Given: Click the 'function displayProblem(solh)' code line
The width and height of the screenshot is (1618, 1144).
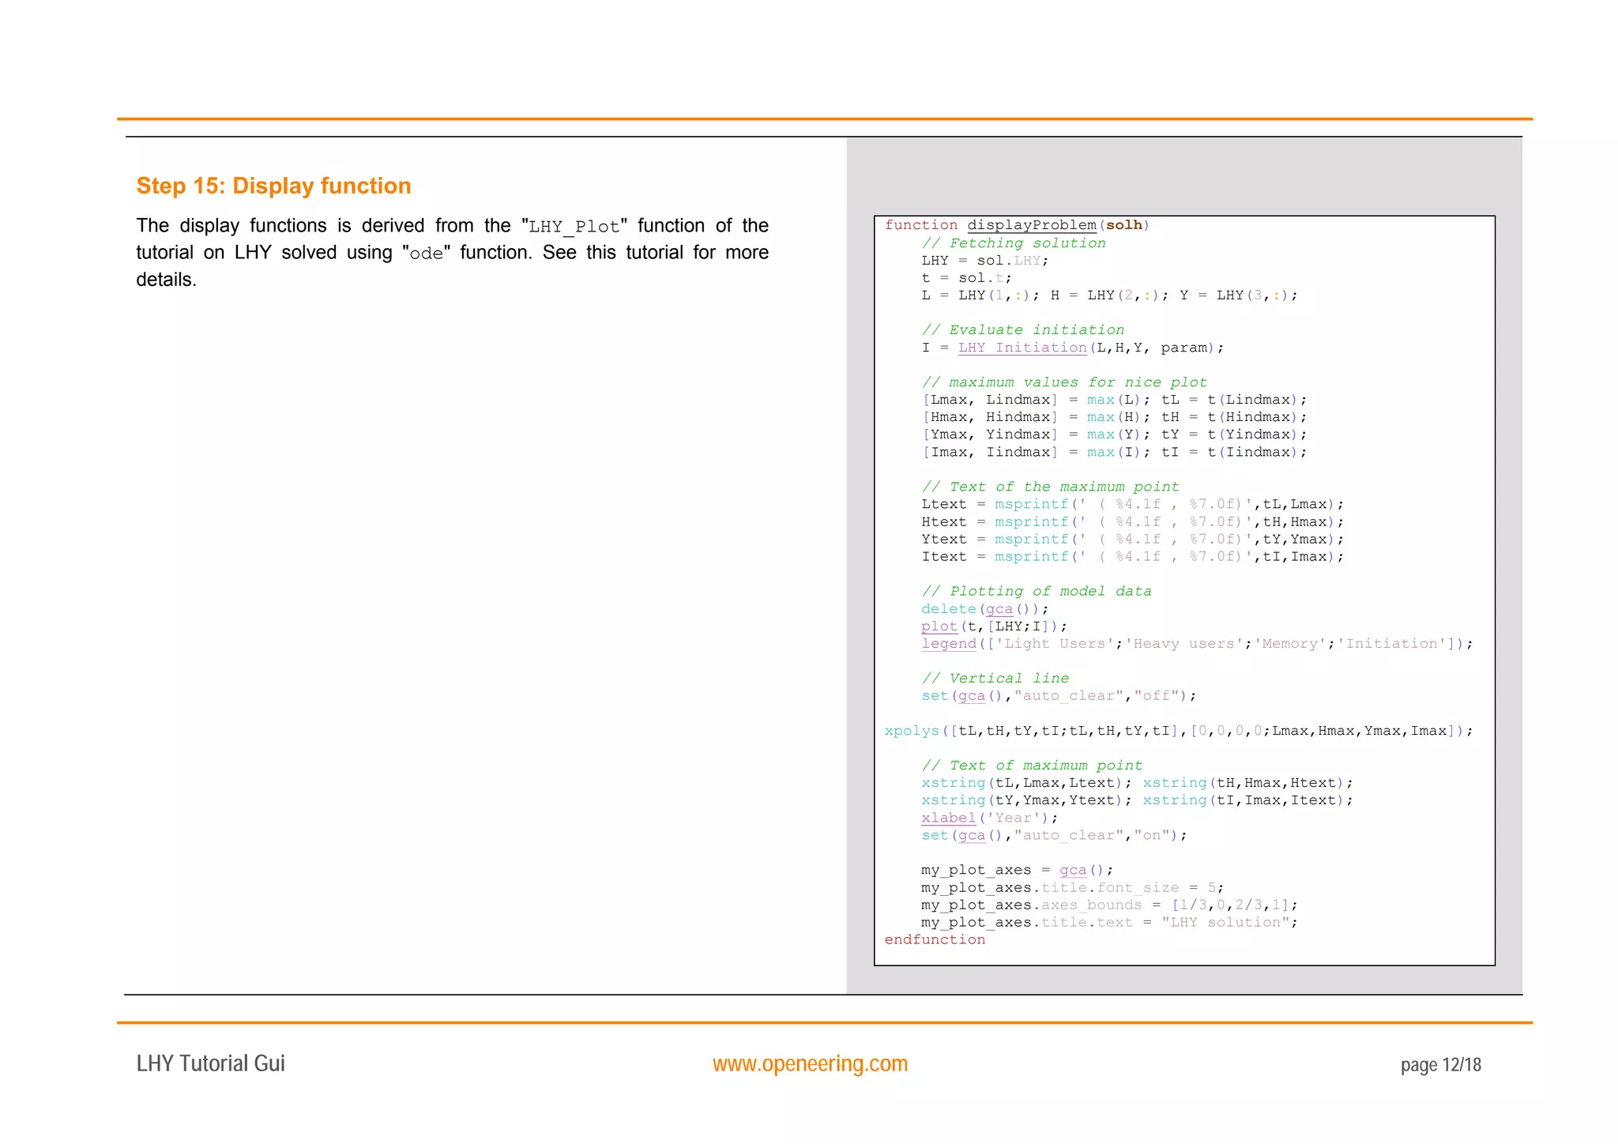Looking at the screenshot, I should 1017,225.
